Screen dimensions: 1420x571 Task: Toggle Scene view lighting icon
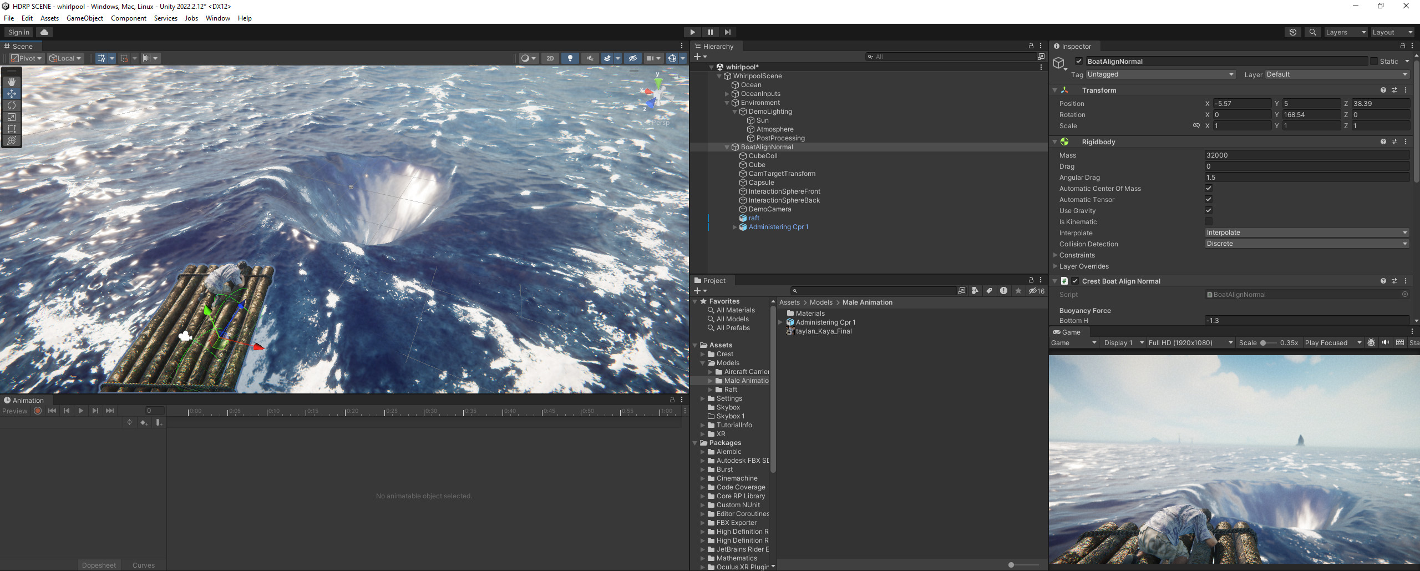(570, 58)
